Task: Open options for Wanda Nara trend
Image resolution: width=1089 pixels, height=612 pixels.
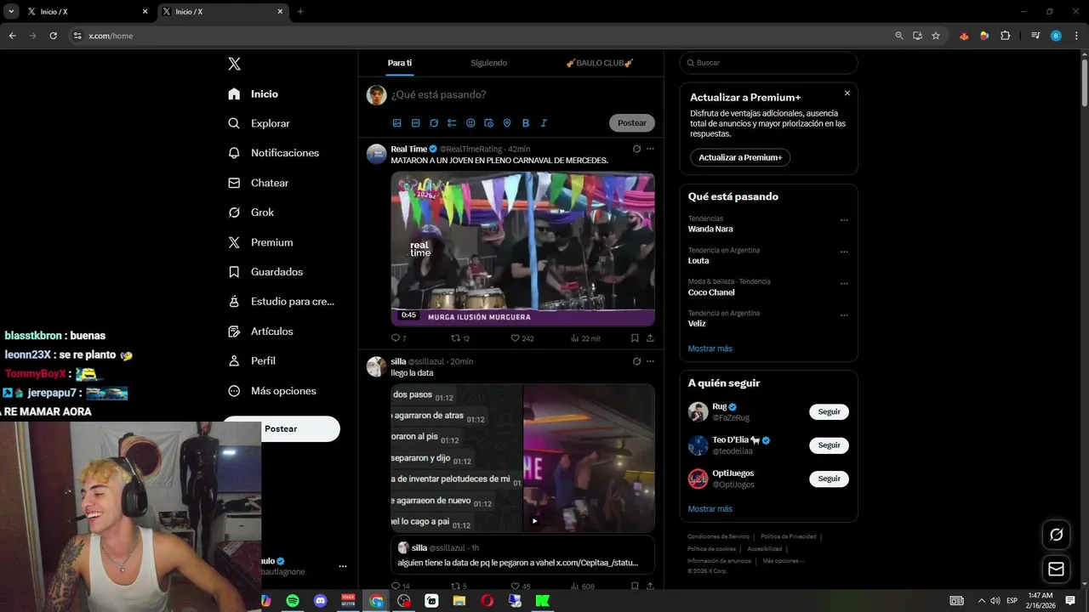Action: click(844, 220)
